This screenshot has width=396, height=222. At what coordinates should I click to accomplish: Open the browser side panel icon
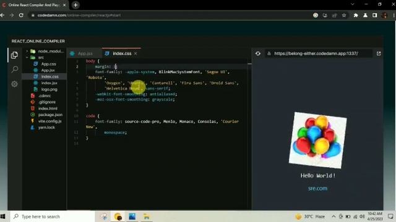[375, 15]
